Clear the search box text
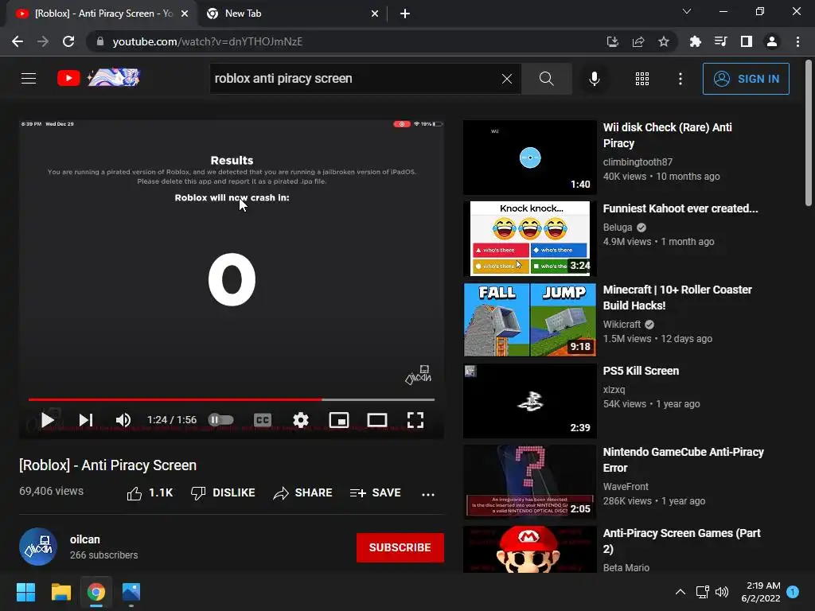This screenshot has width=815, height=611. click(507, 79)
